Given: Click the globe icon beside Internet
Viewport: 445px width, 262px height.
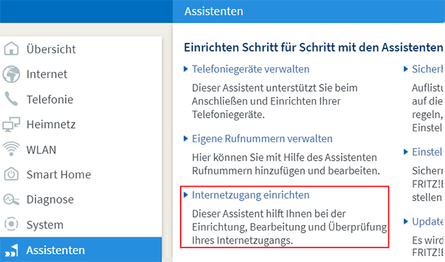Looking at the screenshot, I should (x=11, y=74).
